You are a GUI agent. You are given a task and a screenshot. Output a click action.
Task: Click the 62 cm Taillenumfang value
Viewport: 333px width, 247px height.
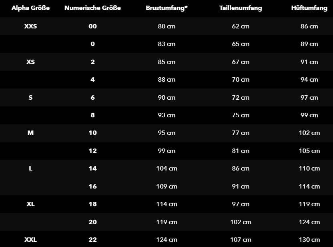[241, 26]
